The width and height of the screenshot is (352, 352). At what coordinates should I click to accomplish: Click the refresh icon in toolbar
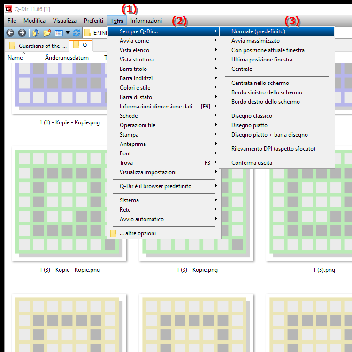click(x=77, y=33)
